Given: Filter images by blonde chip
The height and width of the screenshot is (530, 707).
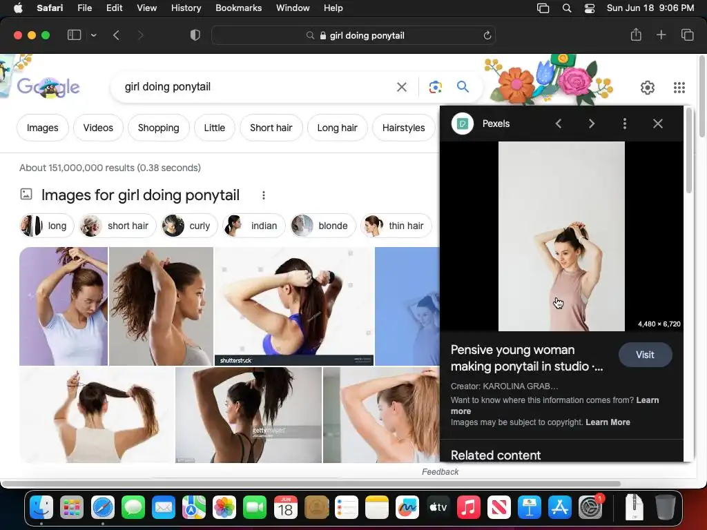Looking at the screenshot, I should tap(323, 226).
